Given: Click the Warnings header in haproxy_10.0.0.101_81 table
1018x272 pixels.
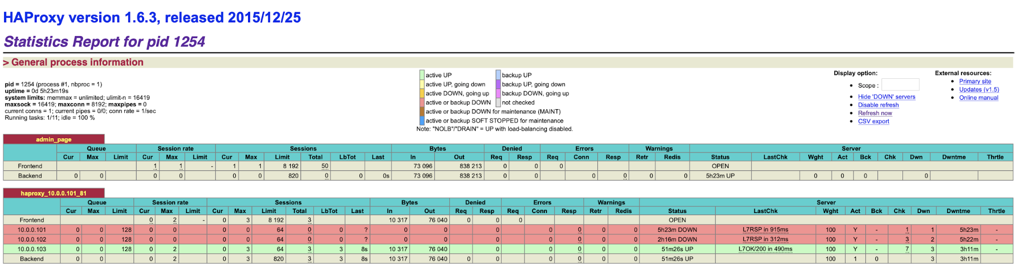Looking at the screenshot, I should 611,202.
